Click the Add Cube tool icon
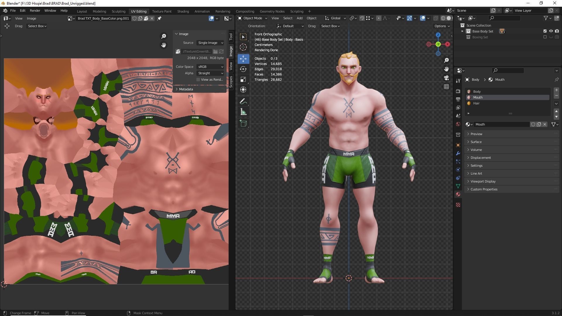This screenshot has width=562, height=316. pos(243,123)
